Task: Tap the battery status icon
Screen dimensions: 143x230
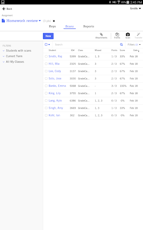Action: pyautogui.click(x=128, y=2)
